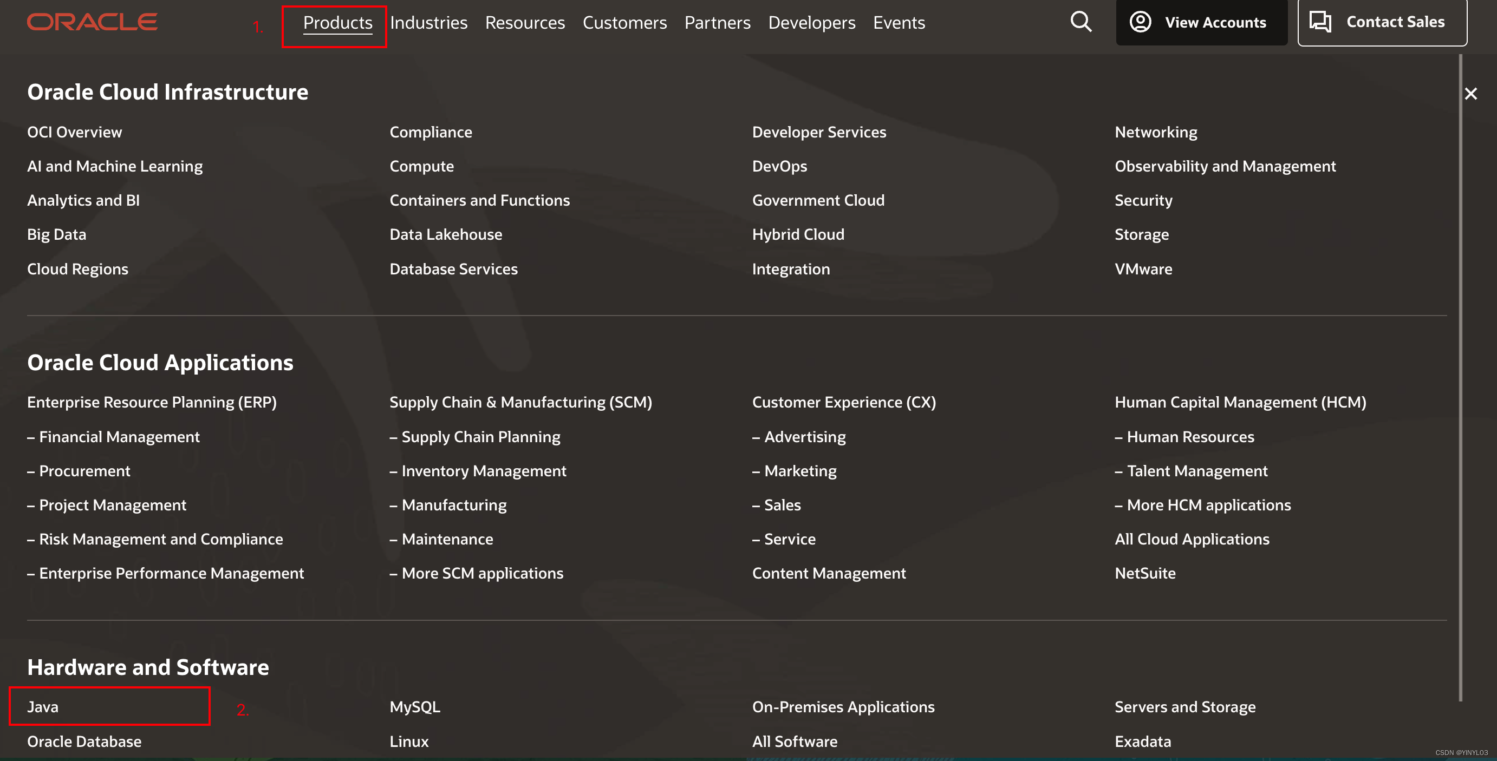Open the NetSuite link
Image resolution: width=1497 pixels, height=761 pixels.
[x=1144, y=573]
